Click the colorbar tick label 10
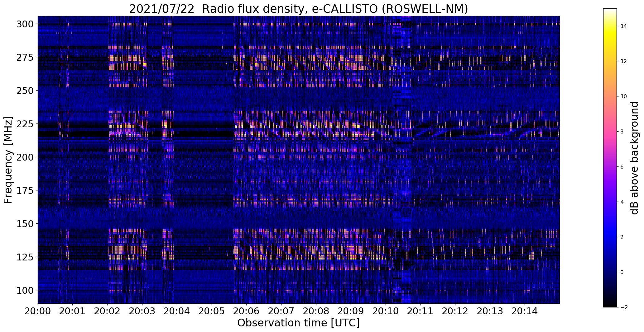The image size is (644, 332). tap(623, 96)
